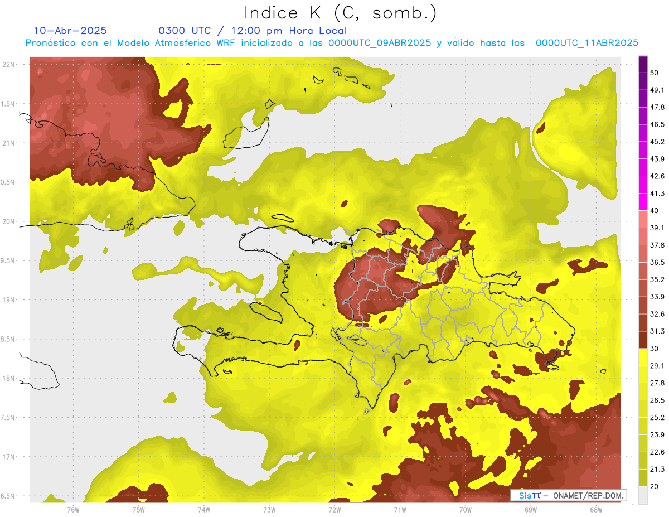Viewport: 669px width, 517px height.
Task: Click the longitude axis label "68W"
Action: (595, 509)
